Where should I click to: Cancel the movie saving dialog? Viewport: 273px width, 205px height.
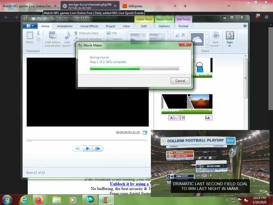[x=180, y=81]
